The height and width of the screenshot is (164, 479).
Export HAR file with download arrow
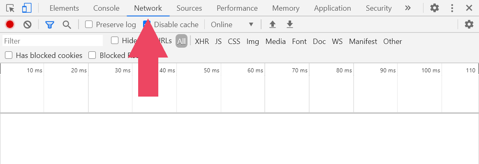click(290, 24)
